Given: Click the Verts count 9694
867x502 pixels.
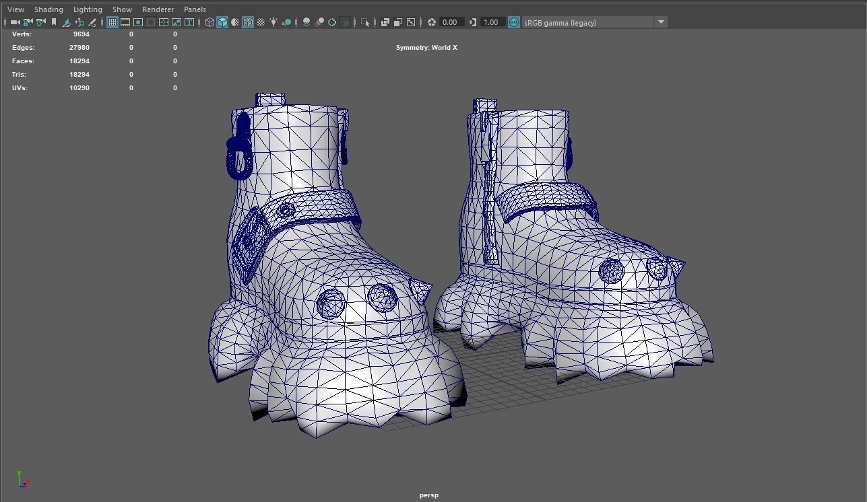Looking at the screenshot, I should (x=81, y=34).
